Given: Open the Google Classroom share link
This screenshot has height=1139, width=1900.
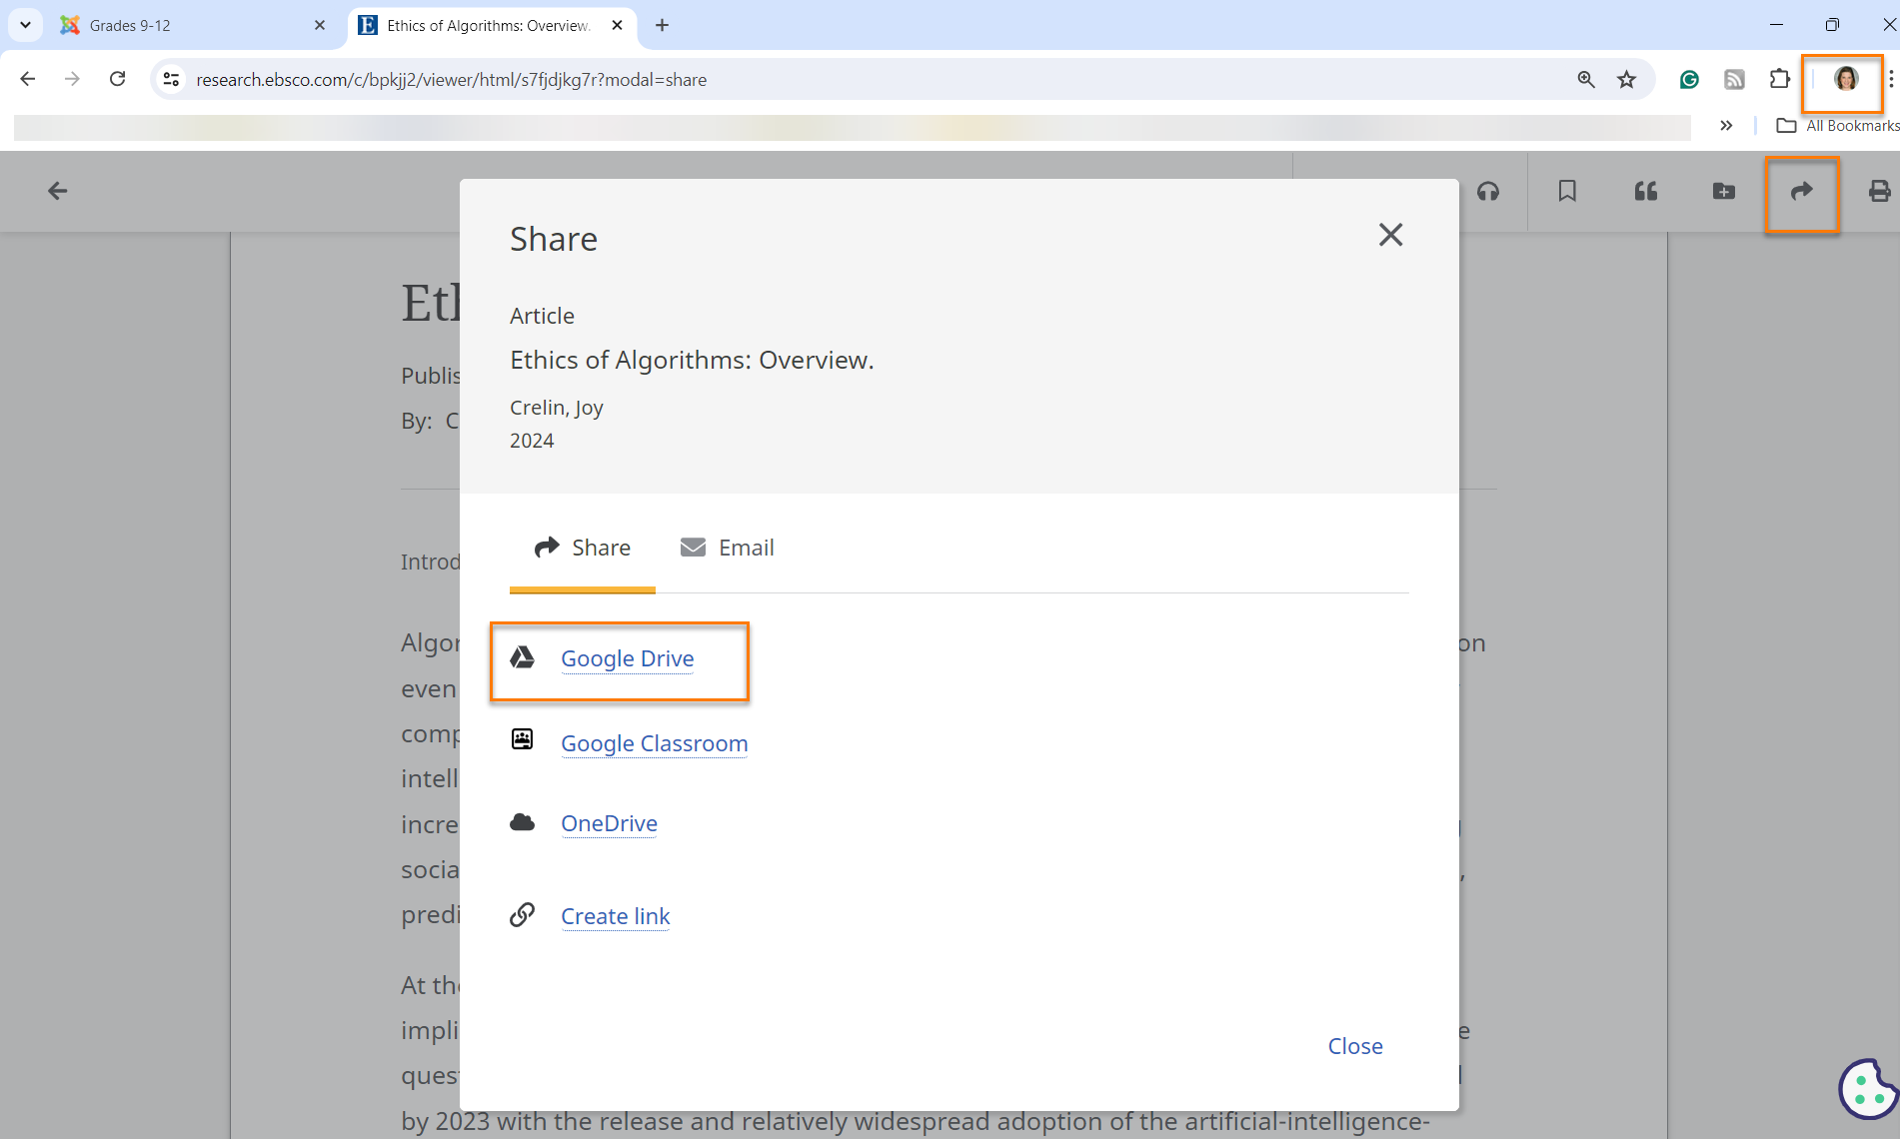Looking at the screenshot, I should point(654,743).
